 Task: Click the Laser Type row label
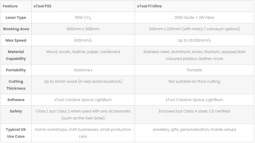16,18
